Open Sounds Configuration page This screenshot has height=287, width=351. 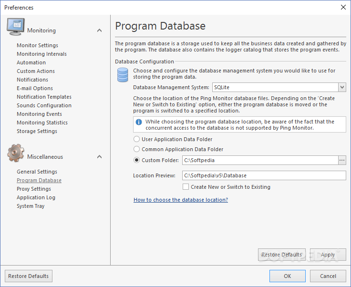click(x=44, y=105)
